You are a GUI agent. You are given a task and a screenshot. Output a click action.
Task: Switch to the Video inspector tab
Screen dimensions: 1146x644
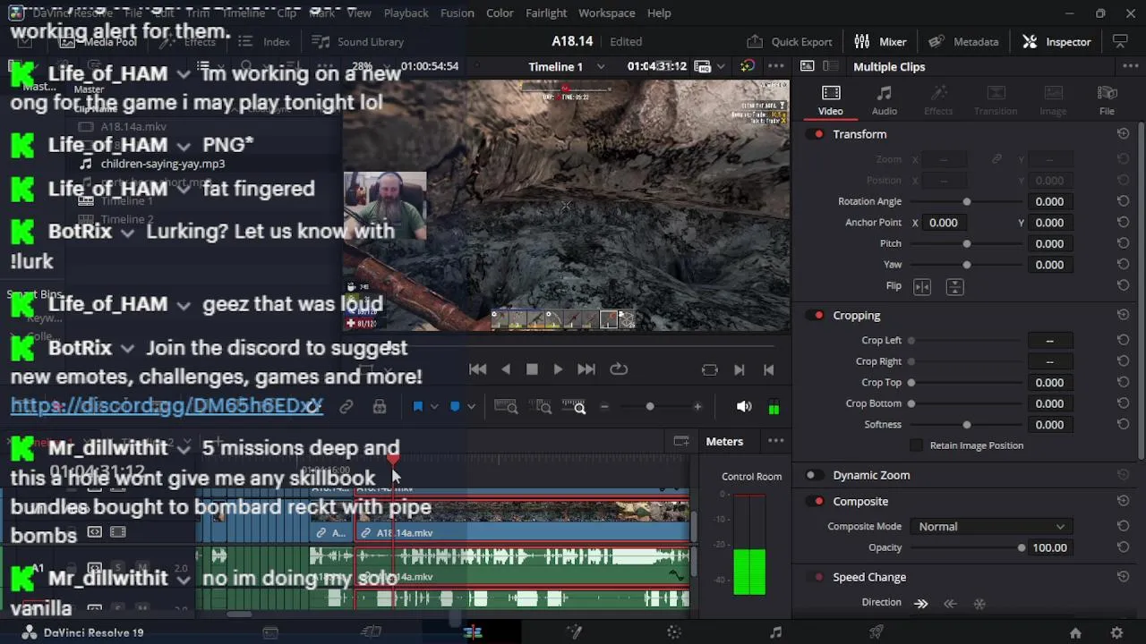click(x=830, y=100)
